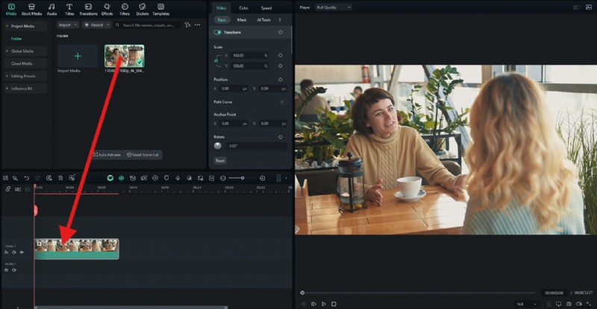The height and width of the screenshot is (309, 597).
Task: Lock the Video 1 track
Action: pos(7,252)
